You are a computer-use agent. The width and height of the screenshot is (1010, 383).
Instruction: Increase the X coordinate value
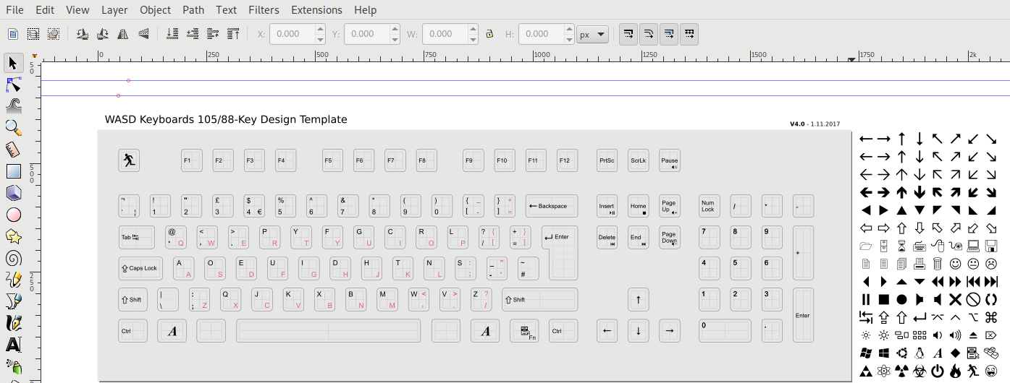(x=320, y=30)
